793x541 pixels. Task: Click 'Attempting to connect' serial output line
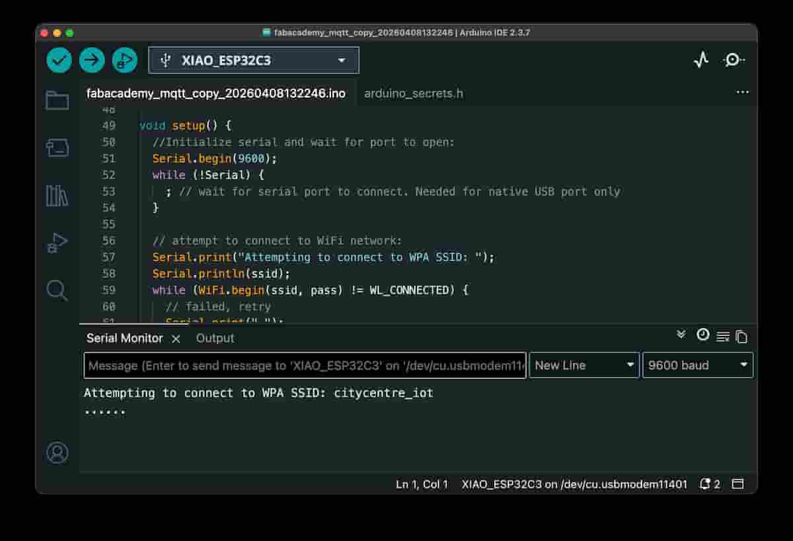pyautogui.click(x=258, y=393)
